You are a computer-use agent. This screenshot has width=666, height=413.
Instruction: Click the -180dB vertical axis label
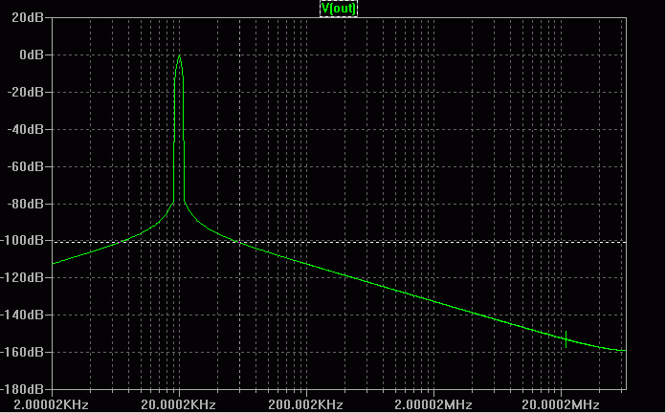pyautogui.click(x=22, y=389)
